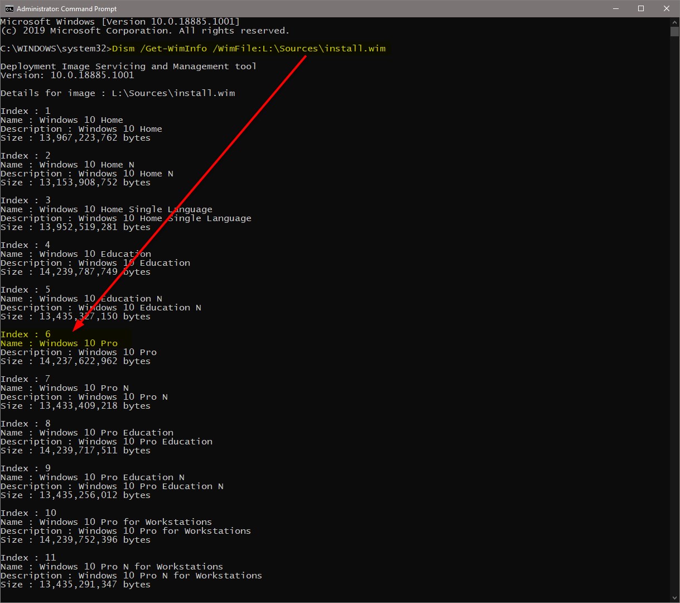Click 'Name : Windows 10 Home N' line
The height and width of the screenshot is (603, 680).
[x=67, y=165]
